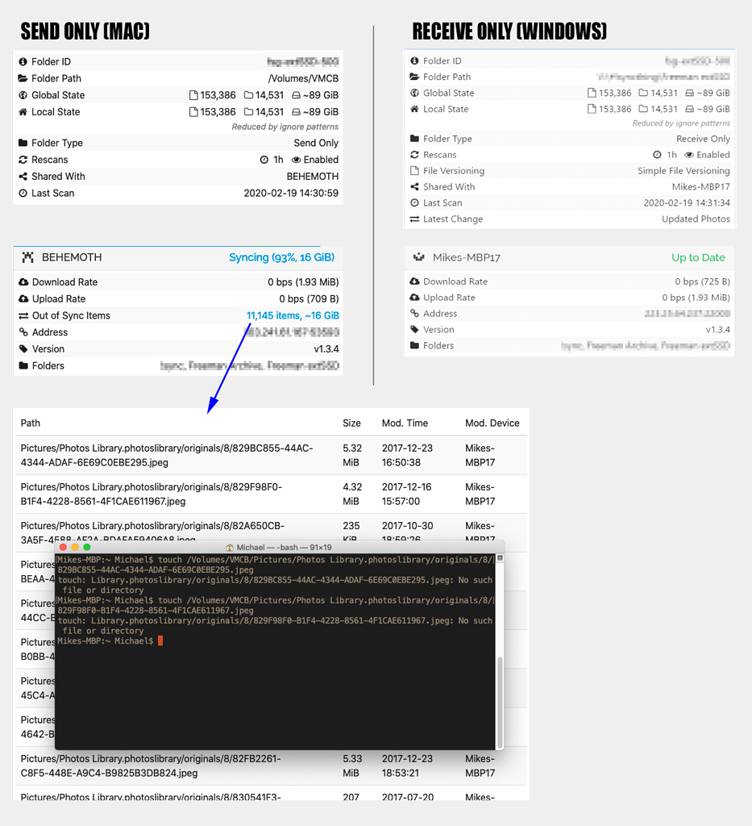Click the Last Scan clock icon in Send Only panel

[x=23, y=194]
